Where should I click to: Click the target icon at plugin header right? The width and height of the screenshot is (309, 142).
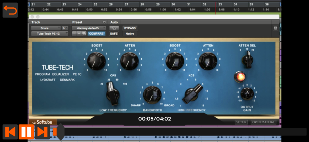pyautogui.click(x=275, y=28)
